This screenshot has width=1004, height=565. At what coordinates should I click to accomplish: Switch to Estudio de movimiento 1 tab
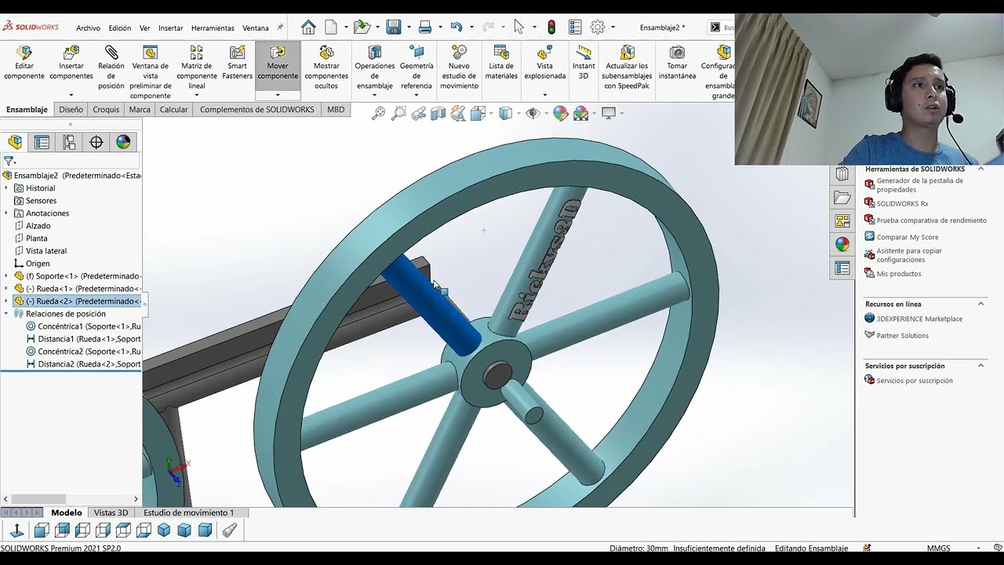188,512
